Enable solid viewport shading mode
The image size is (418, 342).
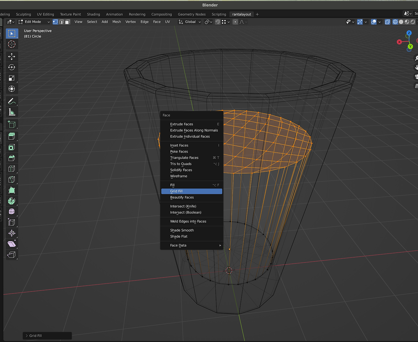click(x=401, y=22)
